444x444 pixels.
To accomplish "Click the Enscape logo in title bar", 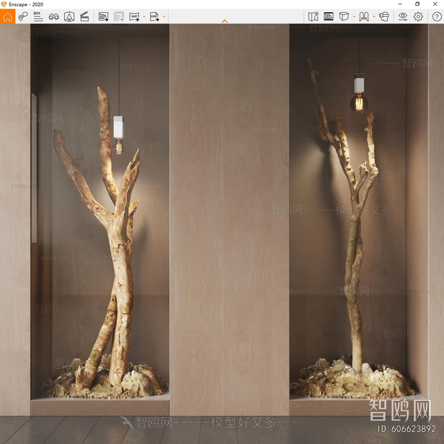I will coord(4,4).
